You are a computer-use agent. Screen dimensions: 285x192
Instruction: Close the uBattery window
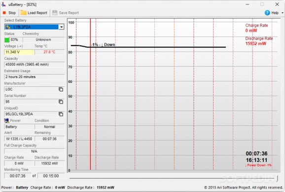[277, 4]
